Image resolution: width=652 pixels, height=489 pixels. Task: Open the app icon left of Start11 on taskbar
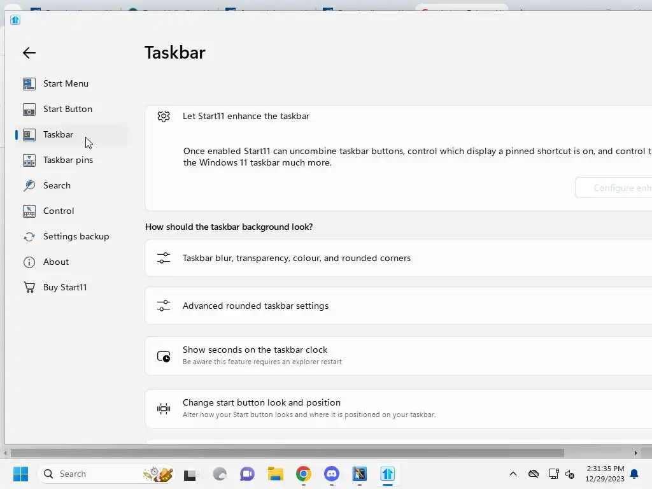360,474
